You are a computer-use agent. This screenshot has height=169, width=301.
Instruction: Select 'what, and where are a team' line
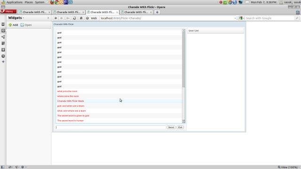pos(71,111)
